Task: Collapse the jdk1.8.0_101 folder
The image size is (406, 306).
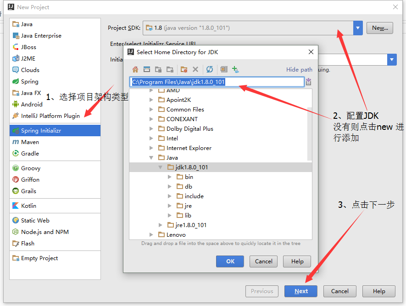Action: tap(161, 167)
